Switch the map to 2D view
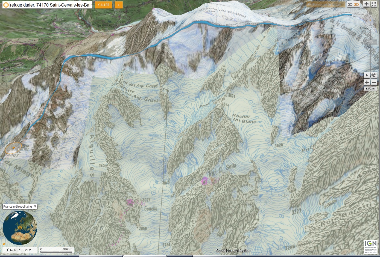The image size is (380, 257). (x=350, y=5)
